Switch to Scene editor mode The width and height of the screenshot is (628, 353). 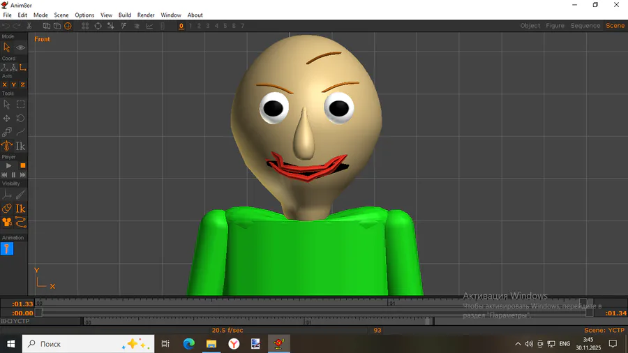tap(615, 26)
